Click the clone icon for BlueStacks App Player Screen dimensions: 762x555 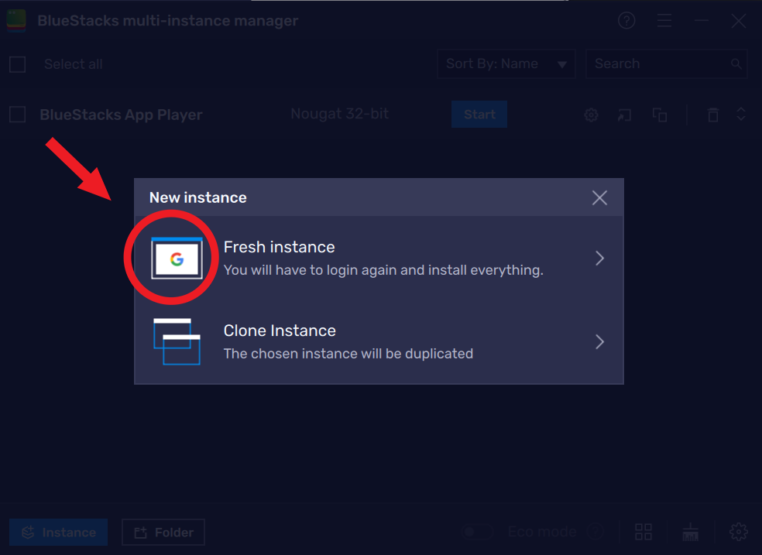[x=660, y=115]
